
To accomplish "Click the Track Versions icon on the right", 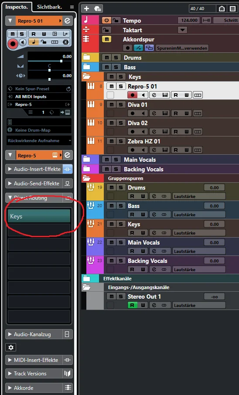I will point(67,374).
